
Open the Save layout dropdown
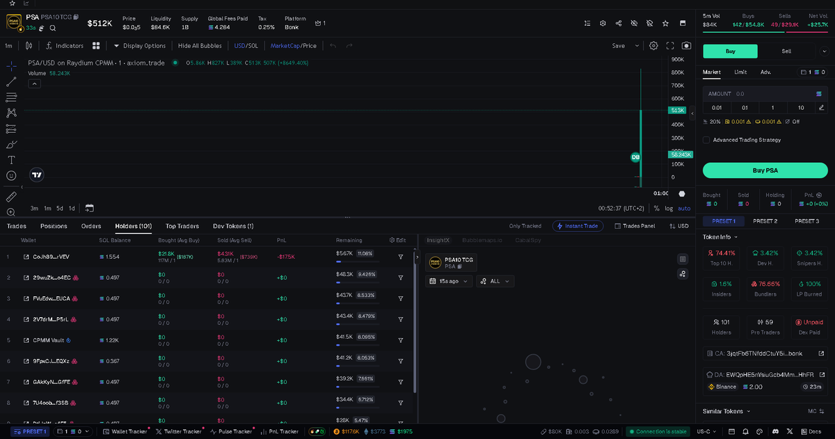coord(637,46)
